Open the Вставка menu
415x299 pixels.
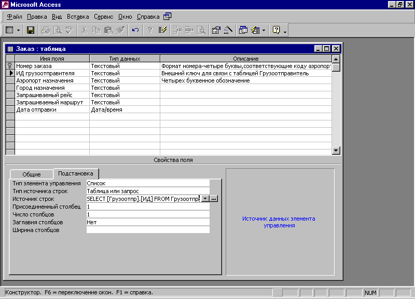click(78, 17)
